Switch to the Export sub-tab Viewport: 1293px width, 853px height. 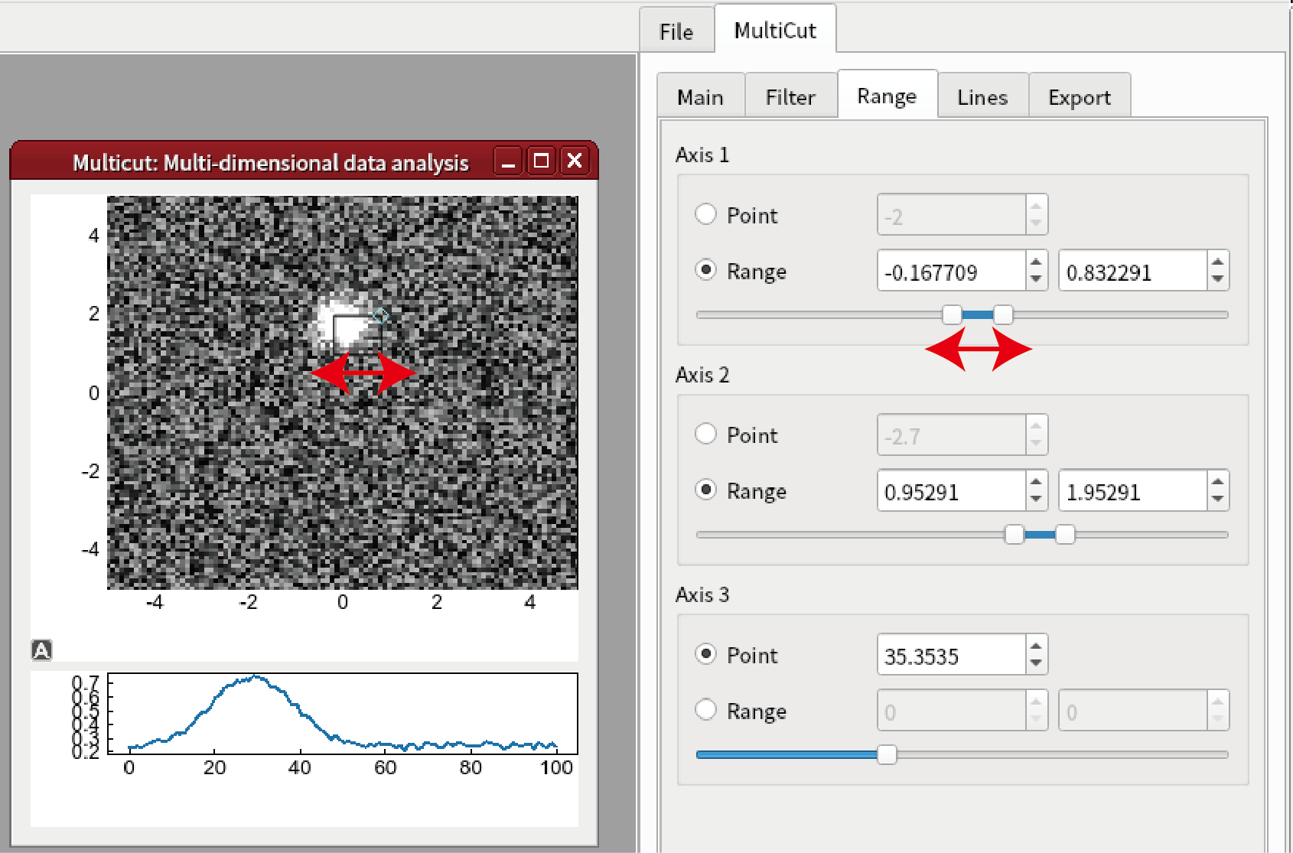point(1080,97)
